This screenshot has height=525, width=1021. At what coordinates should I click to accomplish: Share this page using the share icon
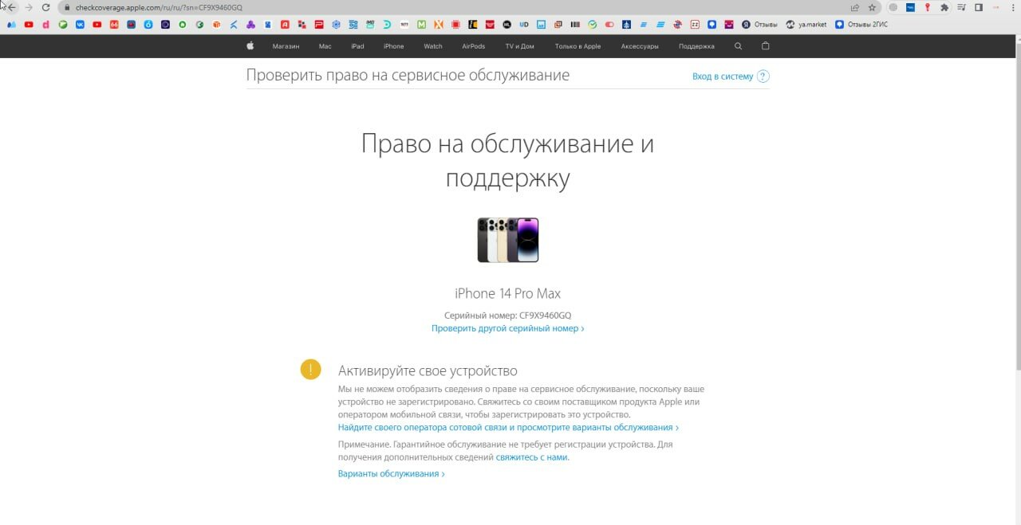(855, 7)
